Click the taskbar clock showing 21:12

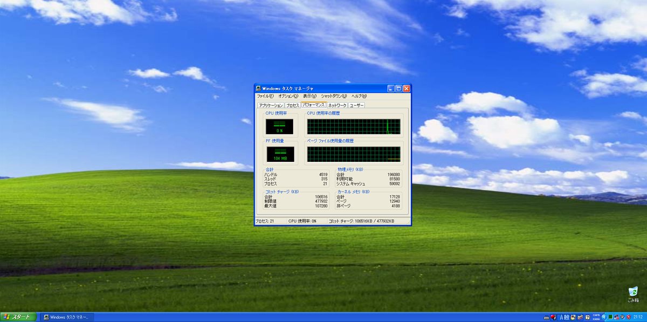point(638,317)
